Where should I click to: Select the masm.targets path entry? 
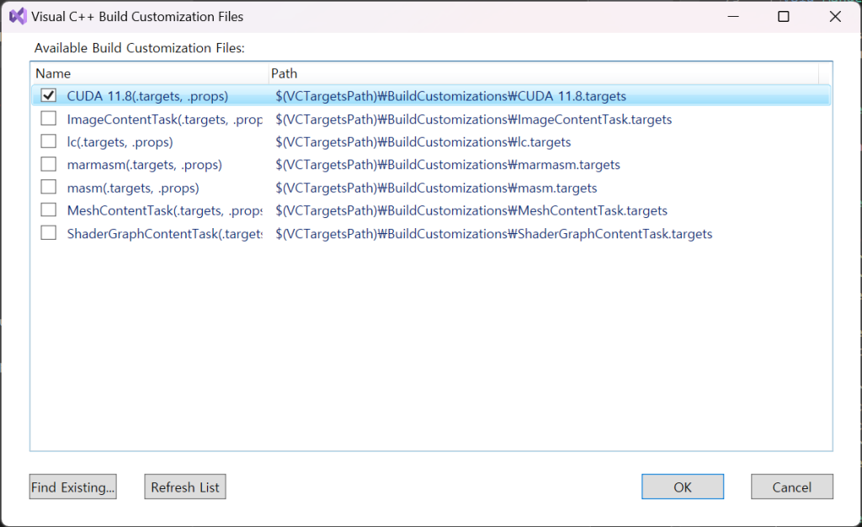point(436,188)
